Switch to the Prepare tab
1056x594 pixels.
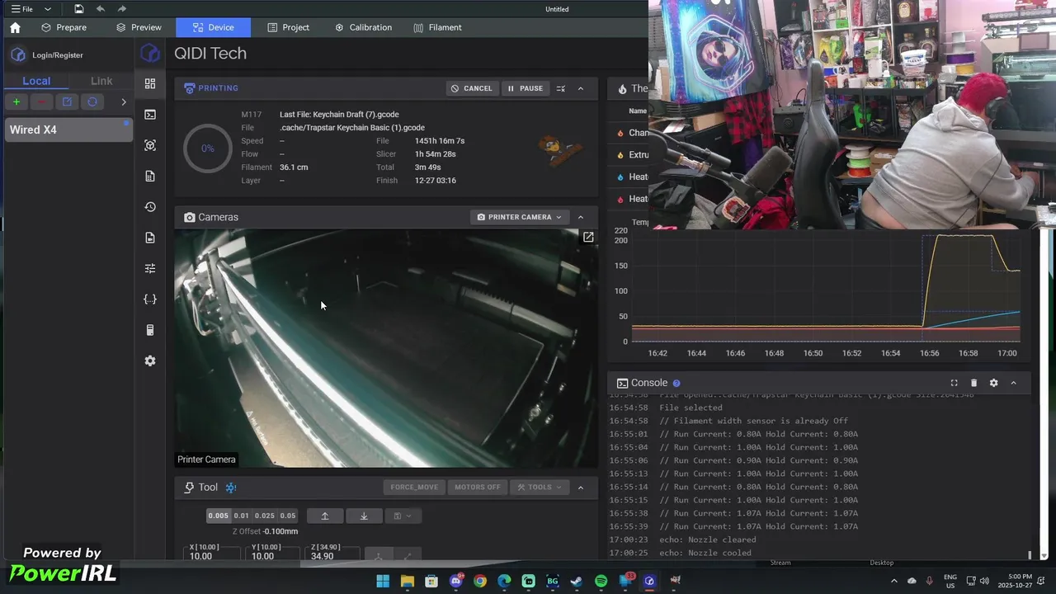tap(64, 27)
